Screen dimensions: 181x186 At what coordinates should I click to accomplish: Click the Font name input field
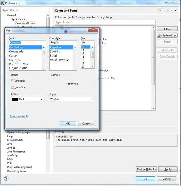tap(27, 42)
